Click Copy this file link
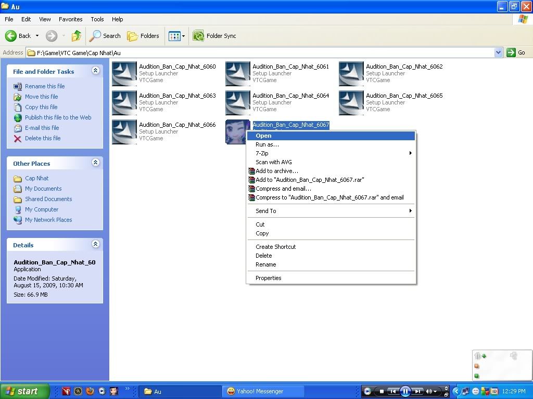 coord(41,107)
